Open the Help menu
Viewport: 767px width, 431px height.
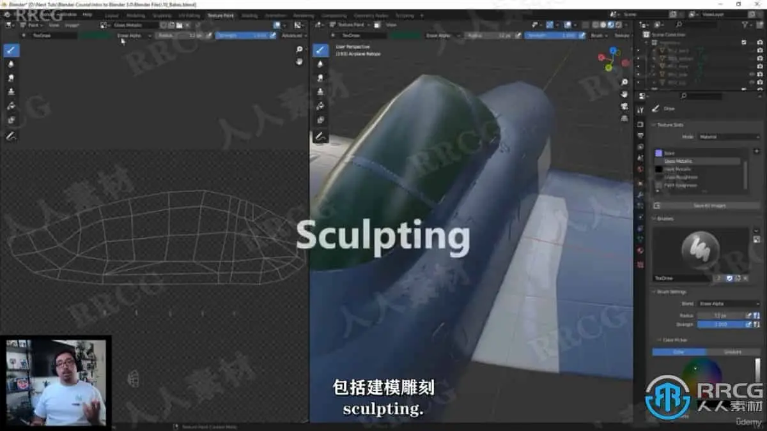[88, 14]
